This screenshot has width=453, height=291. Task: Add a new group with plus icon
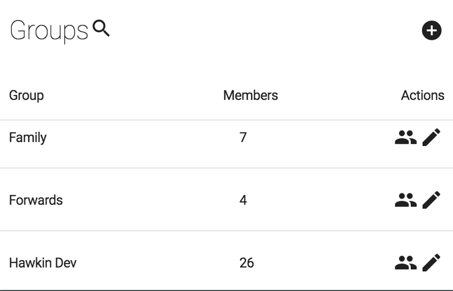tap(431, 31)
